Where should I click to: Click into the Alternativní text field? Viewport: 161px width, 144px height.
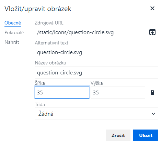click(x=96, y=52)
